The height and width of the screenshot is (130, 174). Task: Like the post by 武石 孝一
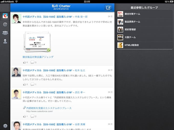[25, 116]
